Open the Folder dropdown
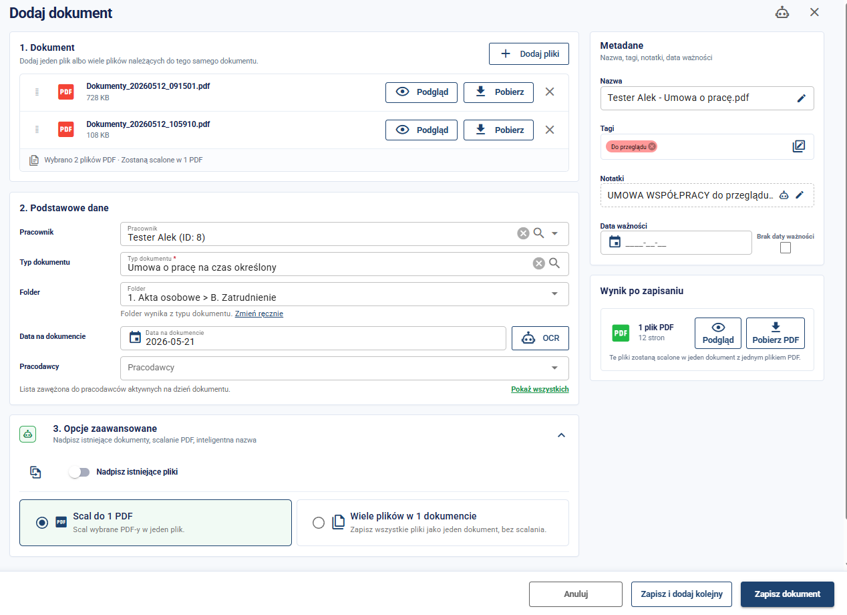 point(345,293)
